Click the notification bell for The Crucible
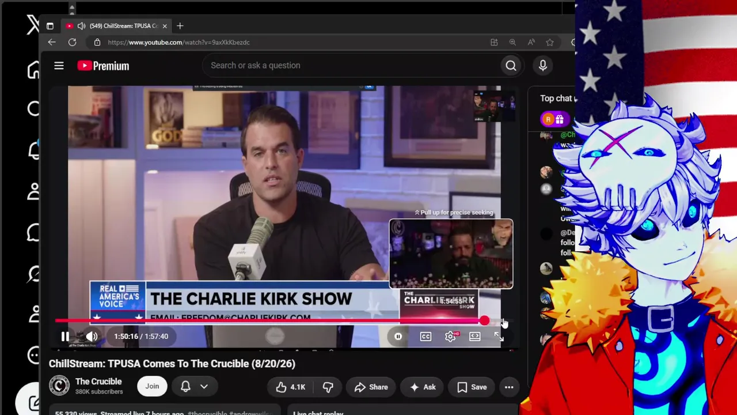Viewport: 737px width, 415px height. tap(185, 387)
